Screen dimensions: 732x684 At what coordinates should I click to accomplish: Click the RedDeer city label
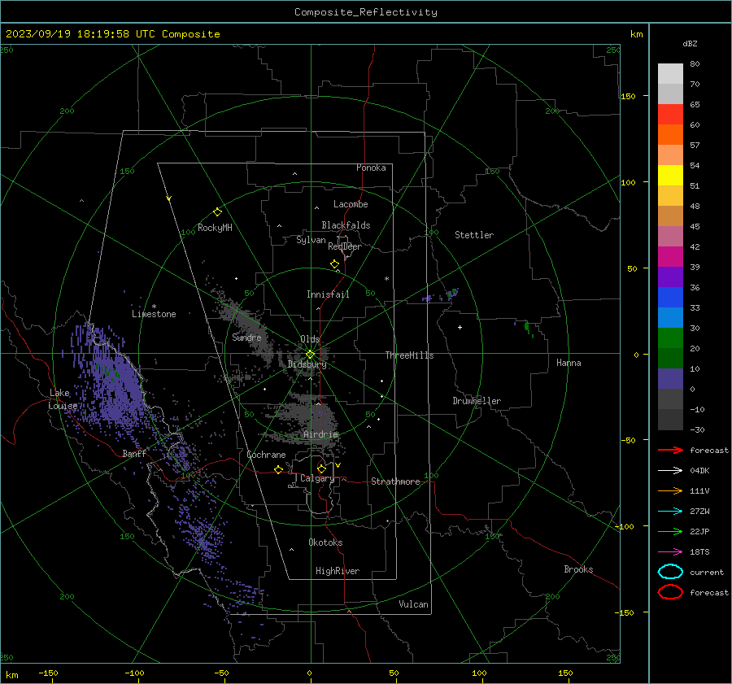(345, 246)
